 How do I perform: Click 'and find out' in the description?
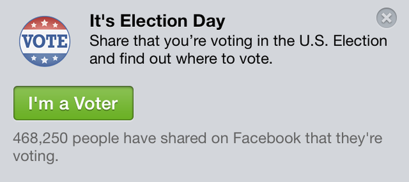(x=130, y=59)
